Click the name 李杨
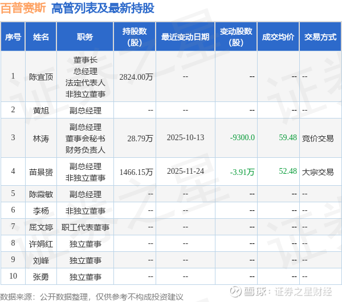Image resolution: width=342 pixels, height=302 pixels. tap(41, 211)
